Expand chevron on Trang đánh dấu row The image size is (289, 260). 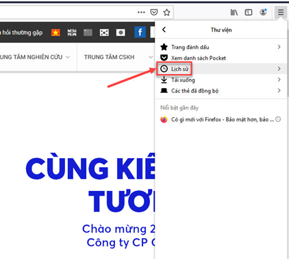click(x=279, y=47)
